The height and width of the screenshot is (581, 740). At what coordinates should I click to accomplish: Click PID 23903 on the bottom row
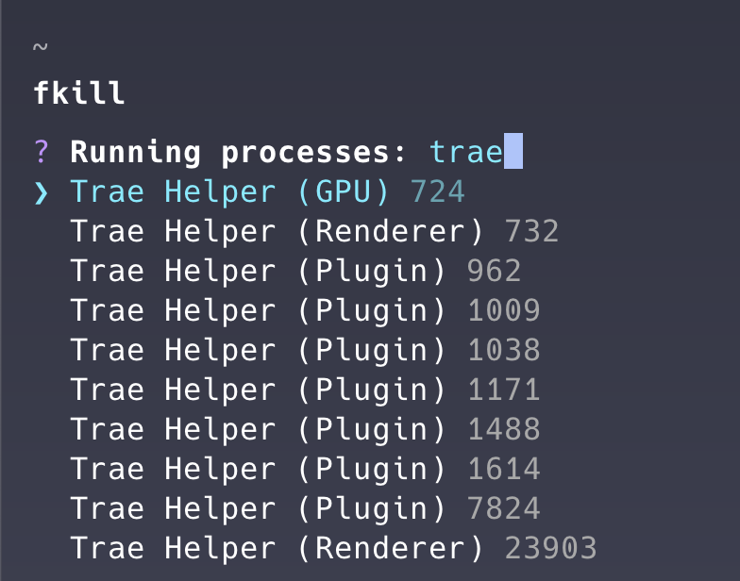point(550,549)
